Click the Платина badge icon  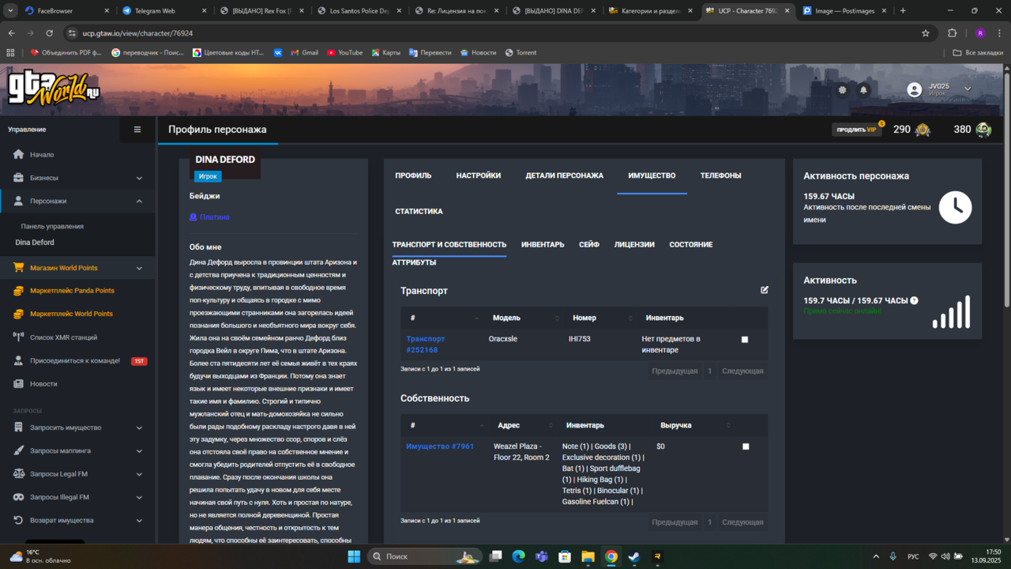pos(194,217)
